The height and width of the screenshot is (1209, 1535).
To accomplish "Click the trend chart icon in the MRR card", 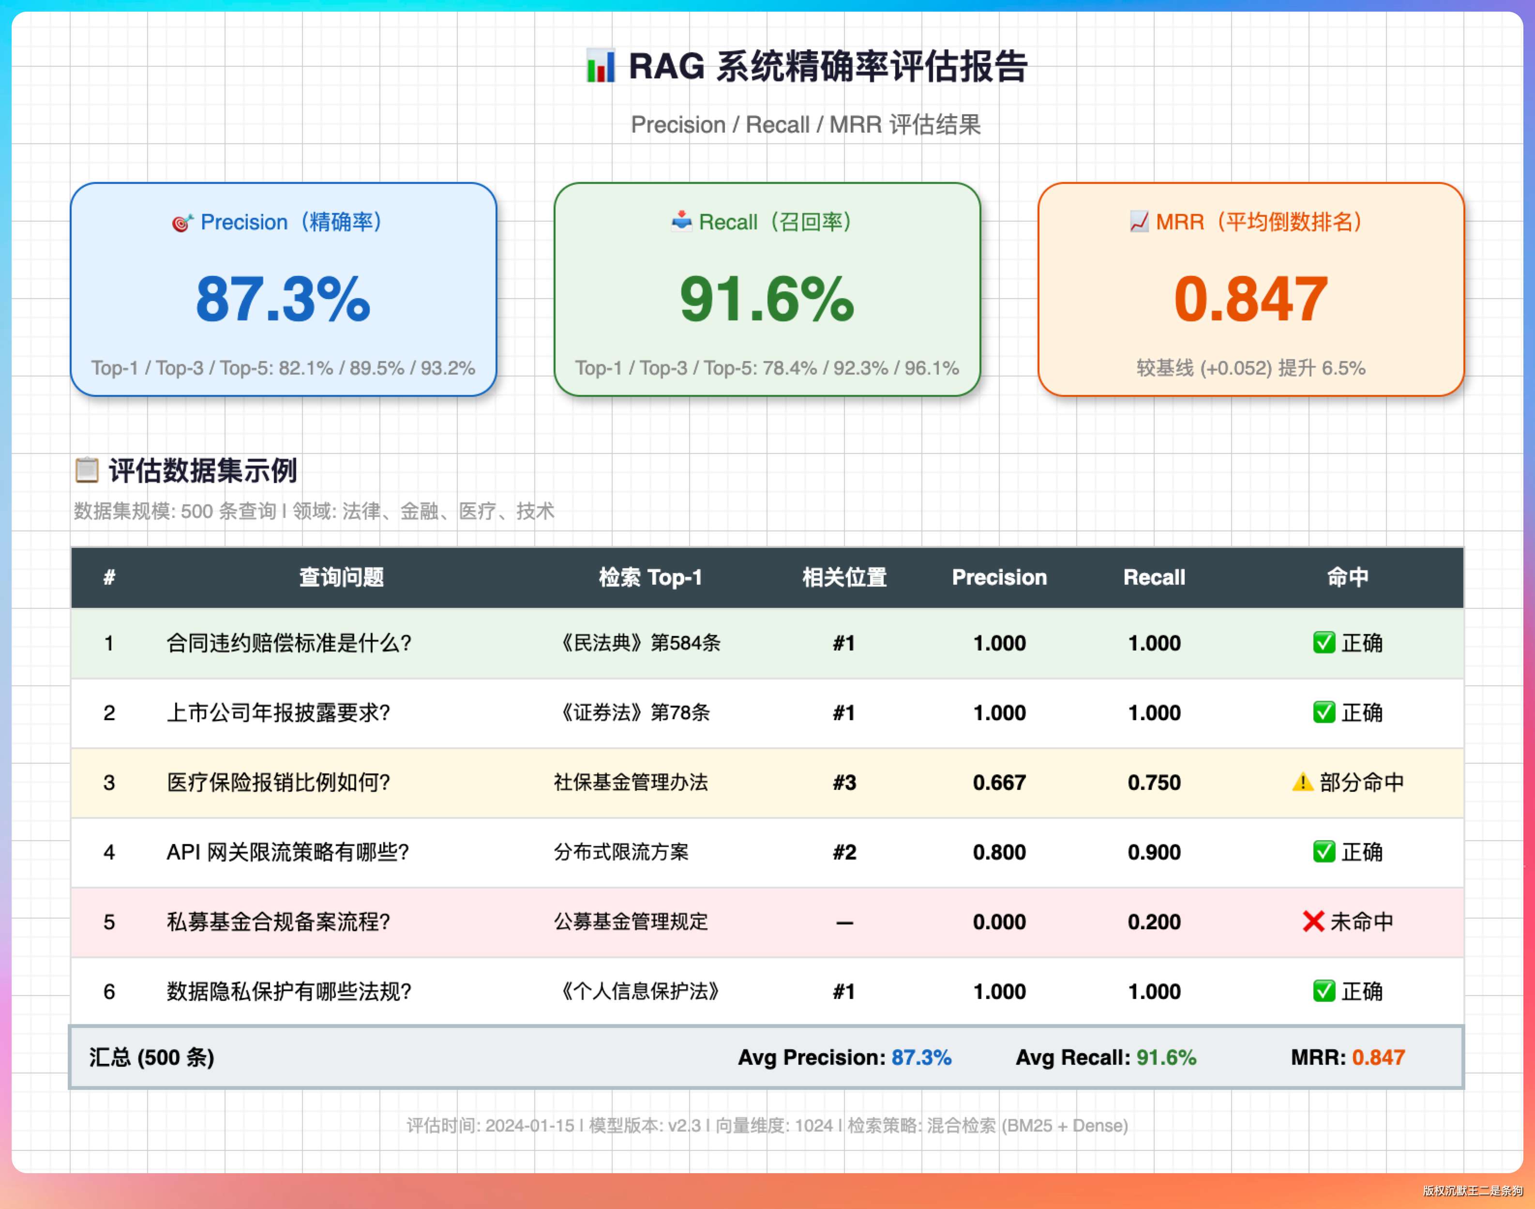I will tap(1140, 222).
